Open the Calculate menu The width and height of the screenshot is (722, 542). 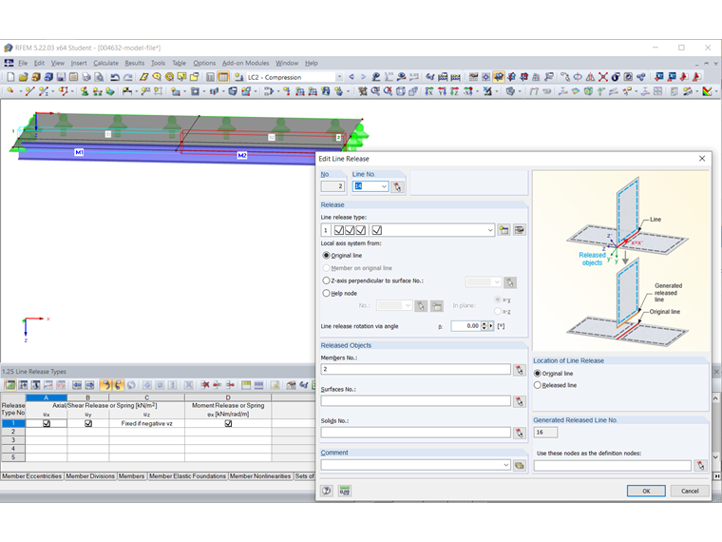click(105, 63)
